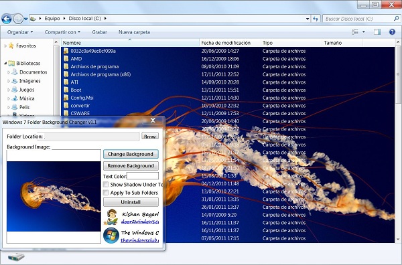Expand the Música tree node
The height and width of the screenshot is (265, 402).
[9, 98]
